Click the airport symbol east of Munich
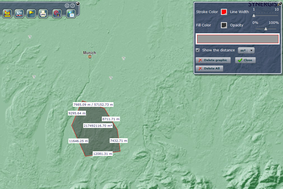Image resolution: width=283 pixels, height=189 pixels. (124, 58)
